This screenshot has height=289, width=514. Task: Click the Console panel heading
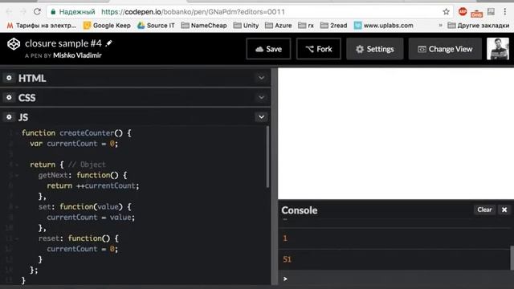click(x=300, y=210)
